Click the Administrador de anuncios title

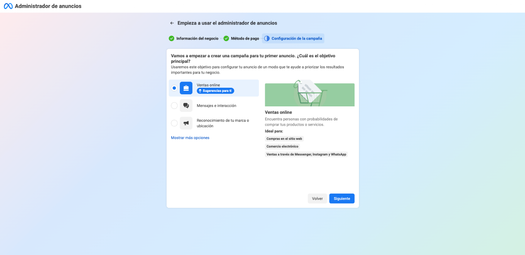(48, 6)
